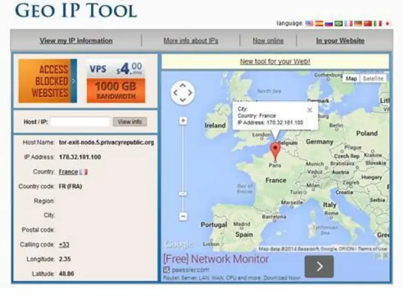
Task: Open Now online tab
Action: [268, 41]
